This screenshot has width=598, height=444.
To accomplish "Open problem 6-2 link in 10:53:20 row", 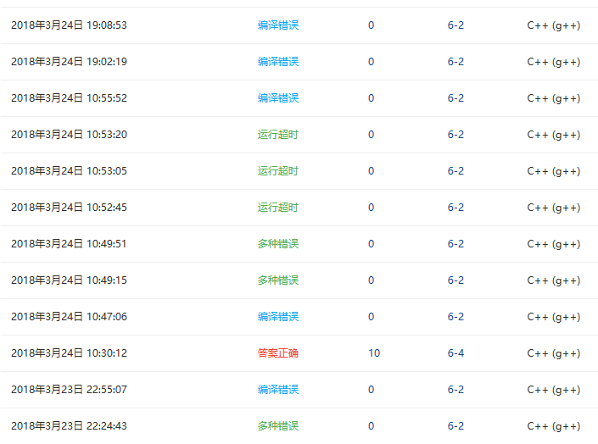I will (x=455, y=135).
